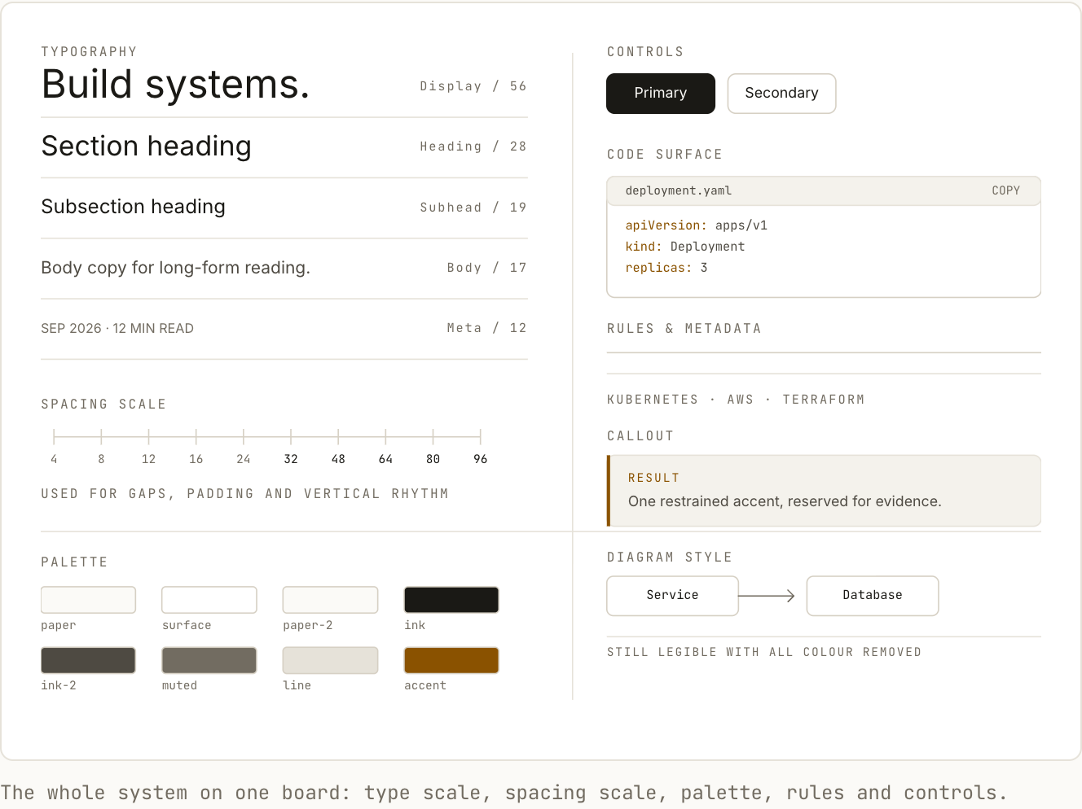Image resolution: width=1082 pixels, height=809 pixels.
Task: Click 'Body copy for long-form reading.'
Action: pyautogui.click(x=176, y=268)
